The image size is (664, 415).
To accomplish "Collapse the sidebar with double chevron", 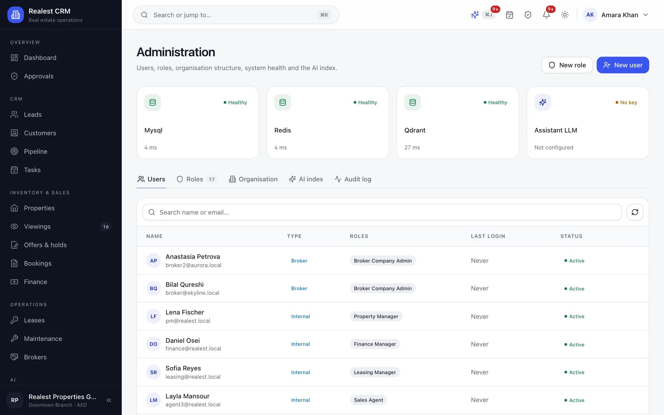I will pyautogui.click(x=109, y=400).
